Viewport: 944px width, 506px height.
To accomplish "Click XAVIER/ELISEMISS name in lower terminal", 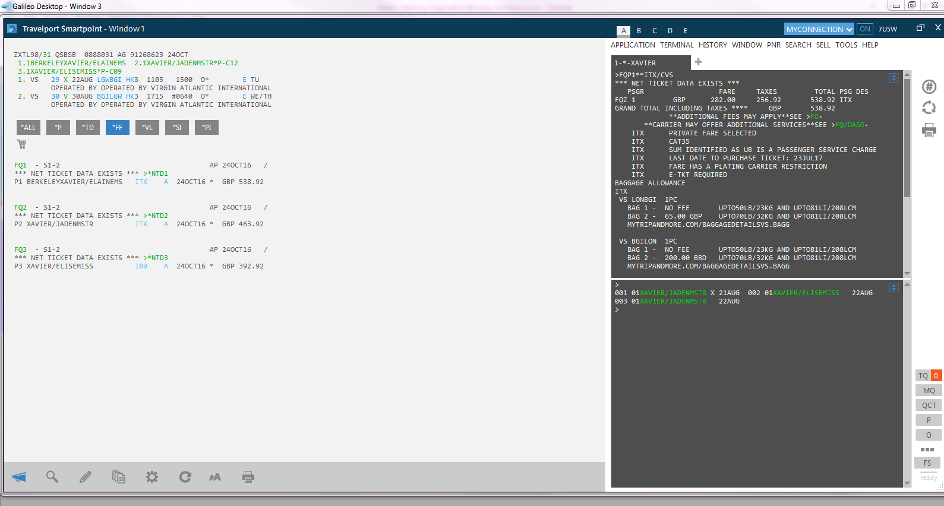I will pyautogui.click(x=806, y=293).
